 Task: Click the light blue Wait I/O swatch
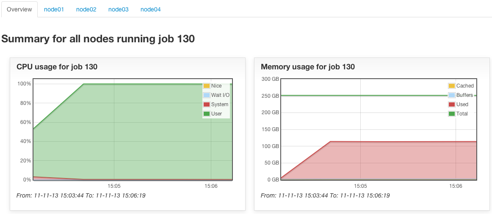[207, 95]
